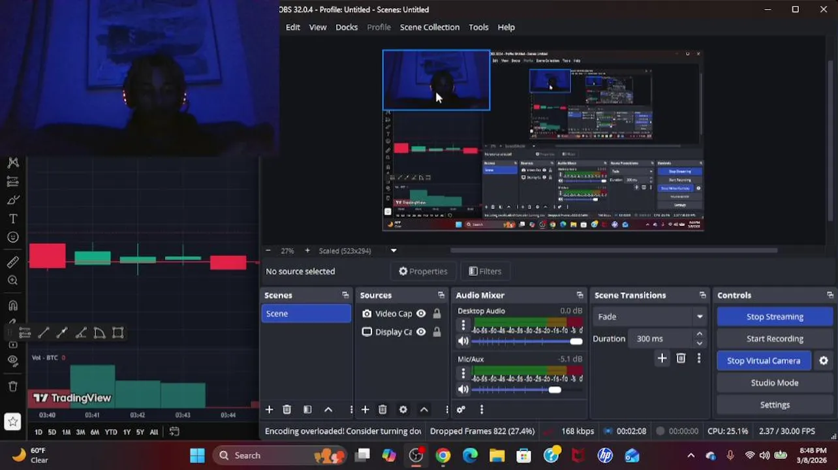The height and width of the screenshot is (470, 838).
Task: Adjust the Mic/Aux volume slider
Action: [x=527, y=390]
